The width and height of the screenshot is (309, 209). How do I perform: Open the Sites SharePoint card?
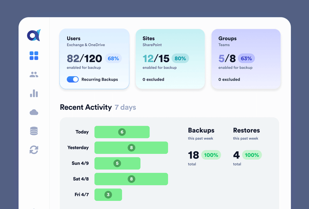coord(170,59)
